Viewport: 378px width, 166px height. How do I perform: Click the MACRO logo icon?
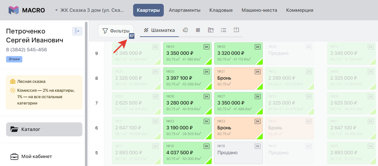pos(14,10)
